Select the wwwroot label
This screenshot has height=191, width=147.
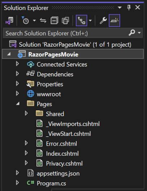(x=49, y=94)
